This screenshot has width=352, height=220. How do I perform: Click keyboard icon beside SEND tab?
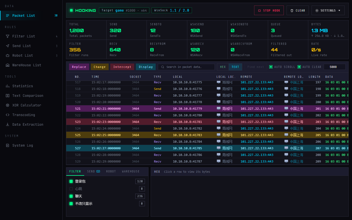pos(98,171)
